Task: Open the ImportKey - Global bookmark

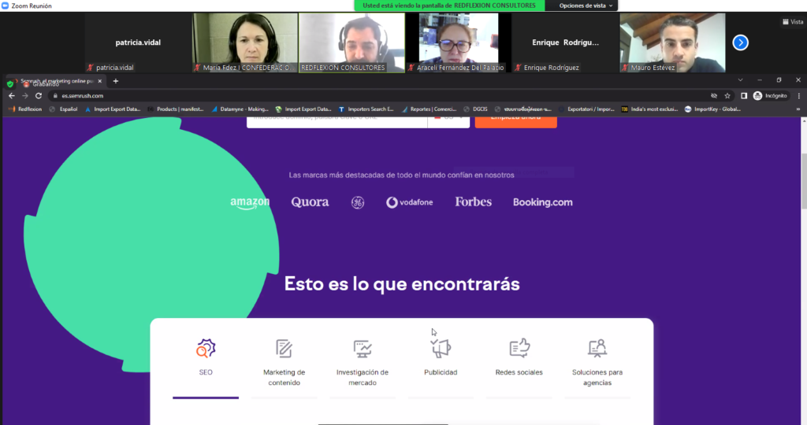Action: point(712,109)
